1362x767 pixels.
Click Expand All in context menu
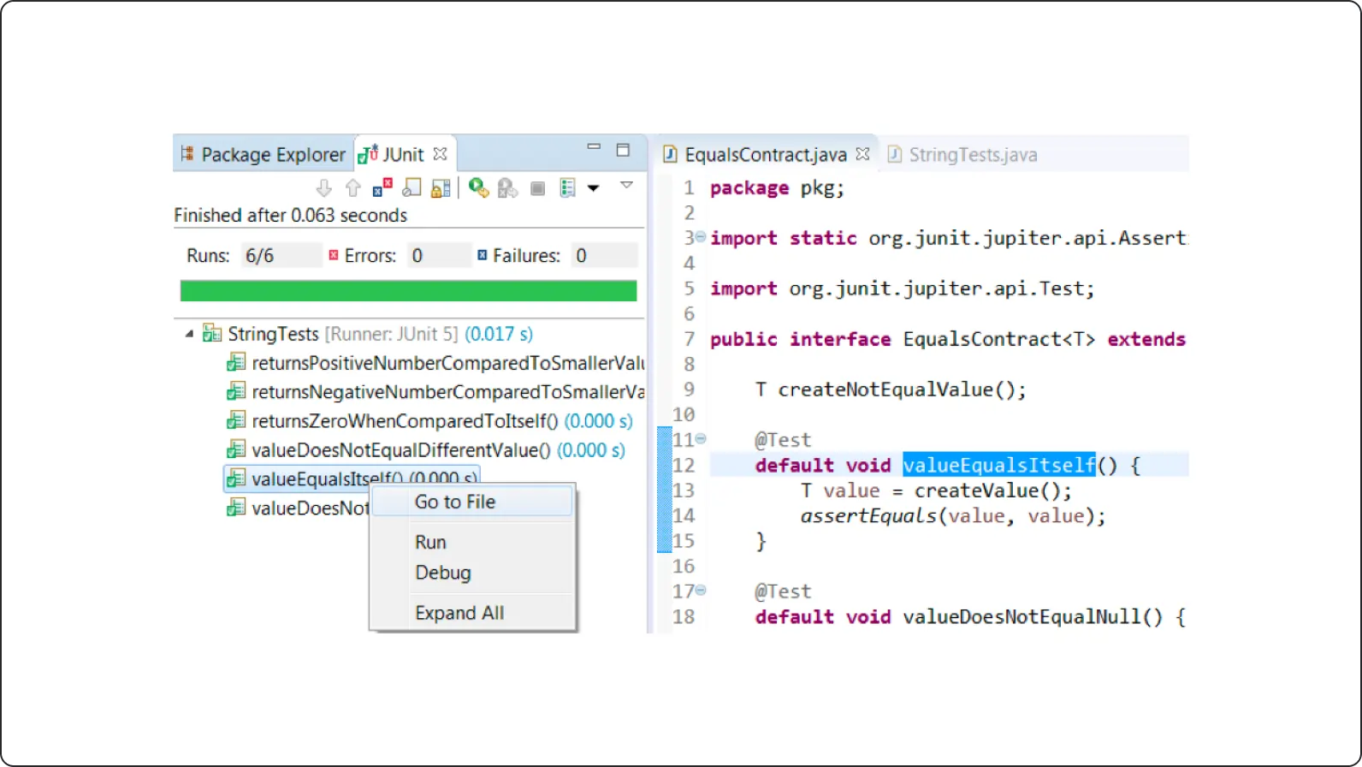(x=459, y=613)
